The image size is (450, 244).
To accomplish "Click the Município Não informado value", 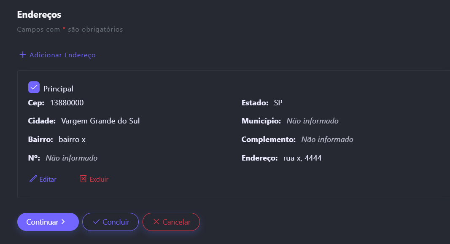I will pyautogui.click(x=312, y=121).
